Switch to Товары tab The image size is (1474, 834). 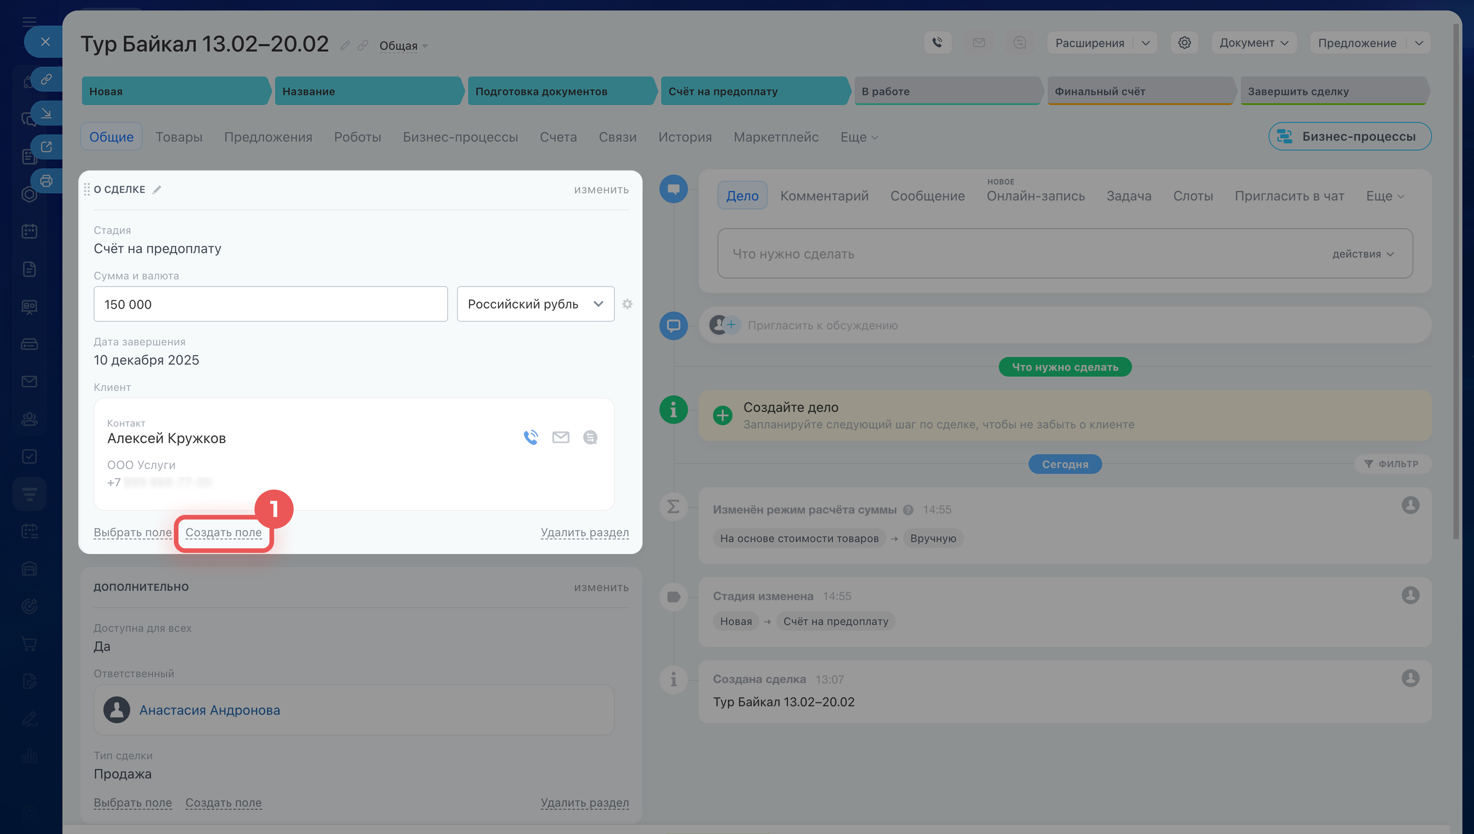[x=178, y=137]
